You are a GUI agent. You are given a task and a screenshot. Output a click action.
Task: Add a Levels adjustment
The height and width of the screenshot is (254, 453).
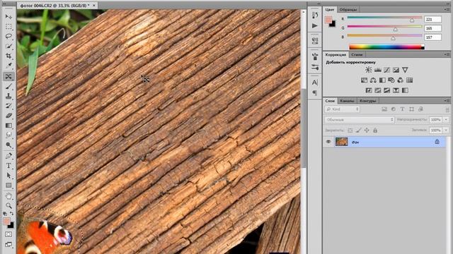(x=377, y=70)
